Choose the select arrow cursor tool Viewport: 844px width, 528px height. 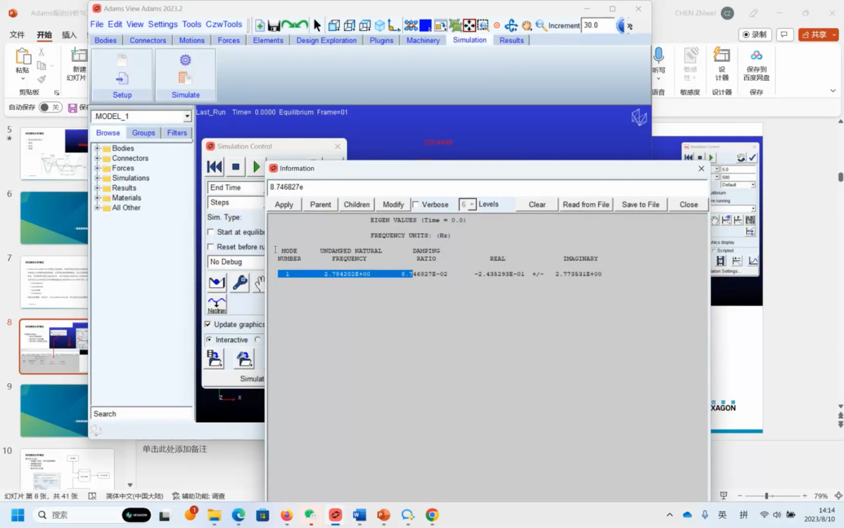317,25
